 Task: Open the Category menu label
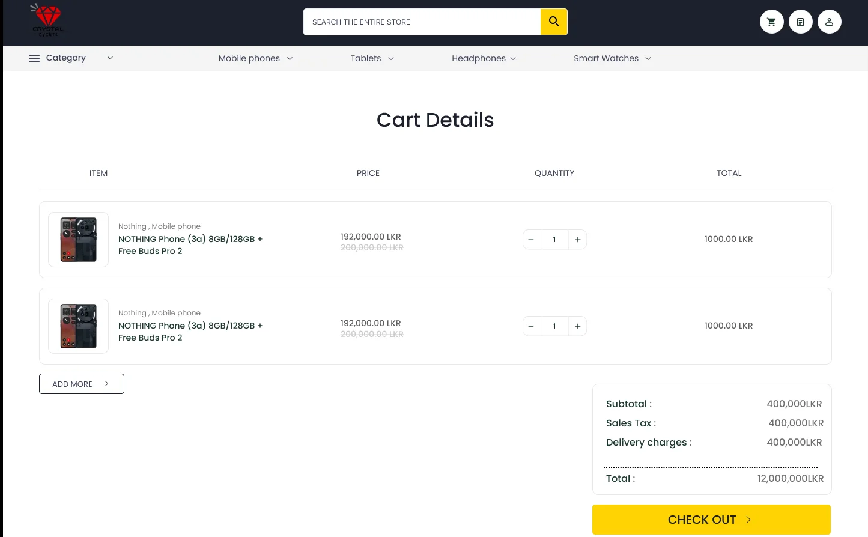[66, 58]
